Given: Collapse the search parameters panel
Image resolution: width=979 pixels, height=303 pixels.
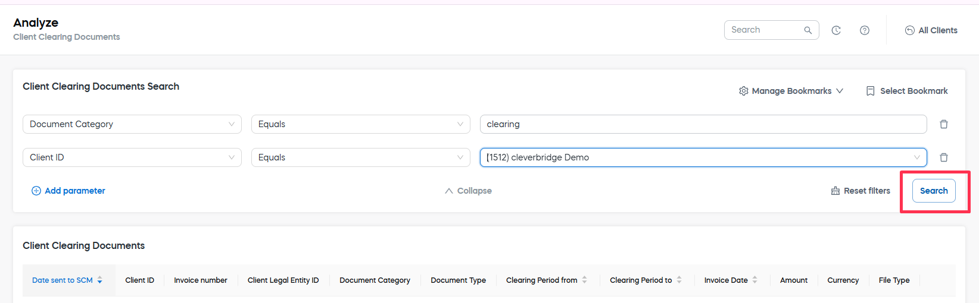Looking at the screenshot, I should (x=468, y=191).
